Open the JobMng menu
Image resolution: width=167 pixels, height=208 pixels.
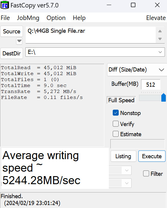(28, 18)
